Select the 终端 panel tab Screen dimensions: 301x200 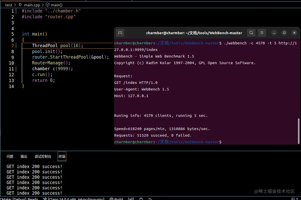point(62,156)
